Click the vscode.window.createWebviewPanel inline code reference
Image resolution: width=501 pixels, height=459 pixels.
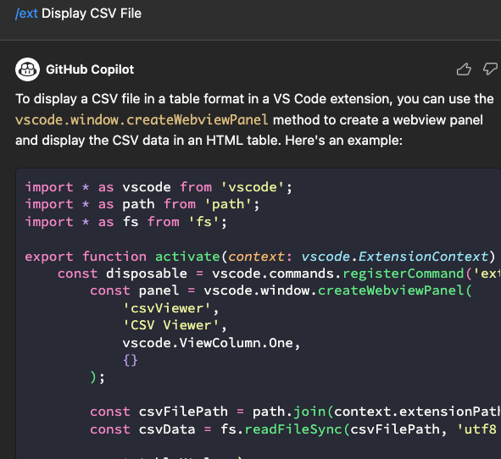[142, 120]
